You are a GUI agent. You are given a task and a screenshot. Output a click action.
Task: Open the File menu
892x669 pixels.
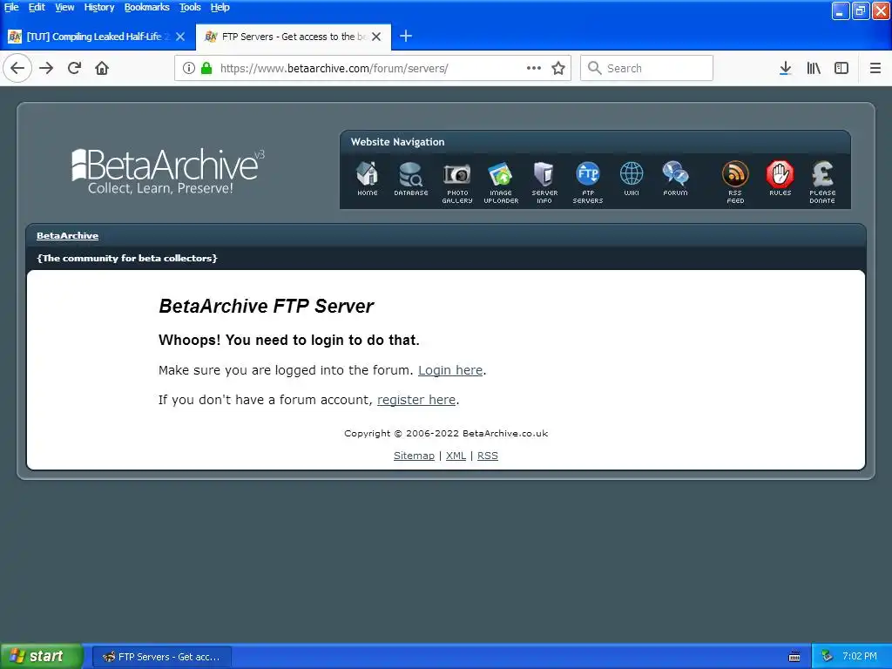click(x=11, y=7)
